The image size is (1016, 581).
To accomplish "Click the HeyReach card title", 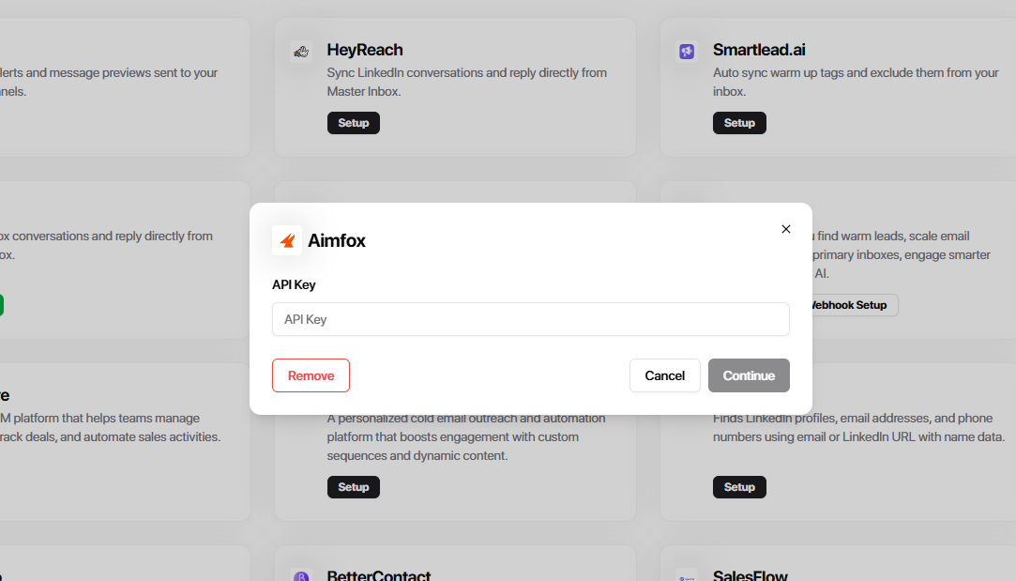I will pyautogui.click(x=365, y=50).
